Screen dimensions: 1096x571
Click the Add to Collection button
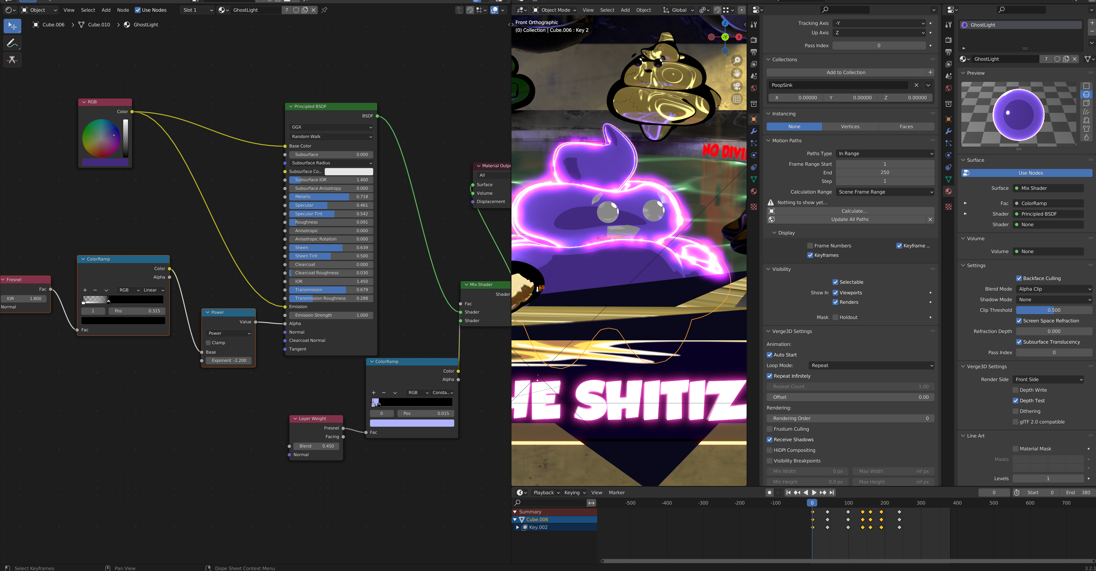pos(846,72)
